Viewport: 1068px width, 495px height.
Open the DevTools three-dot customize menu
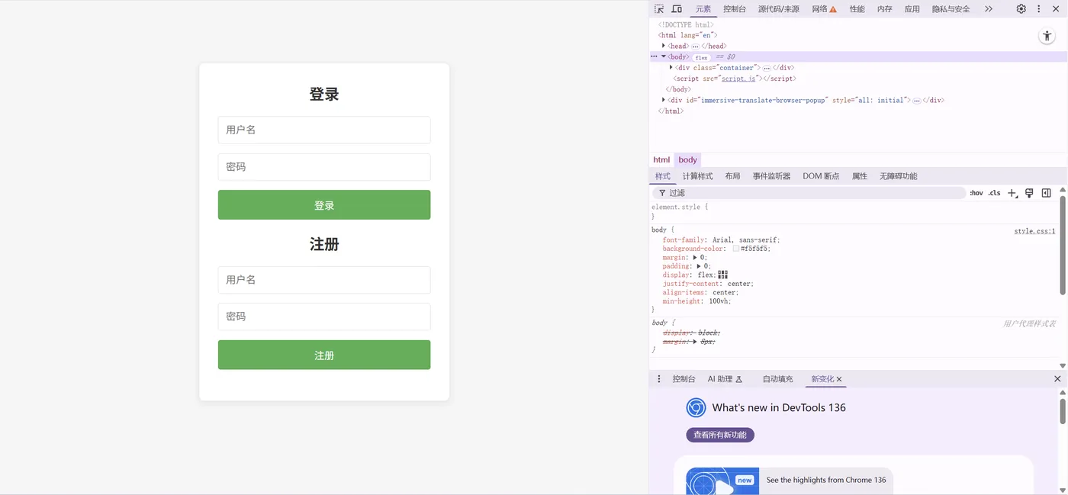tap(1038, 9)
